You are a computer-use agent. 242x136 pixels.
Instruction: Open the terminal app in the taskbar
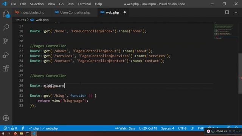tap(28, 133)
